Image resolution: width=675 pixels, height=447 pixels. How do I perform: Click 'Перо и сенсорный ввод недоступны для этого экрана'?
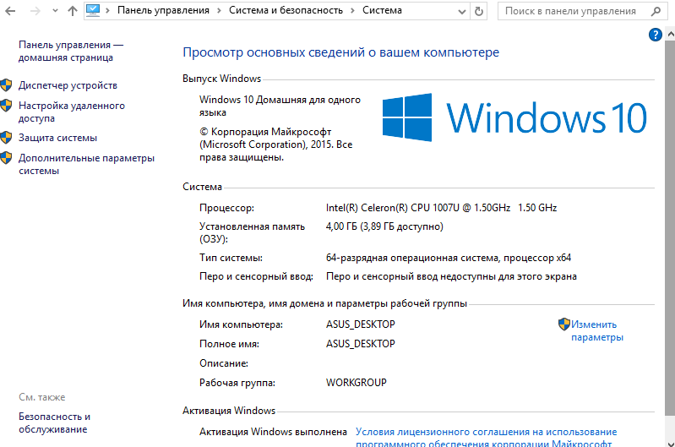(x=451, y=276)
